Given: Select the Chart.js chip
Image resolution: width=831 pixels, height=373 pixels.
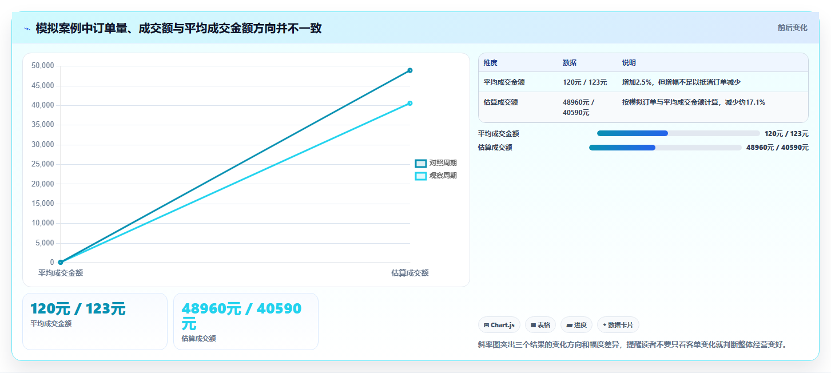Looking at the screenshot, I should point(499,325).
